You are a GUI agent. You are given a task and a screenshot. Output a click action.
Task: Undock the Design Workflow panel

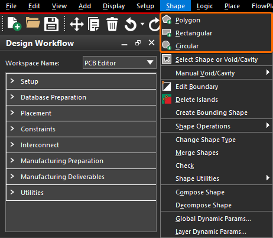pyautogui.click(x=138, y=42)
